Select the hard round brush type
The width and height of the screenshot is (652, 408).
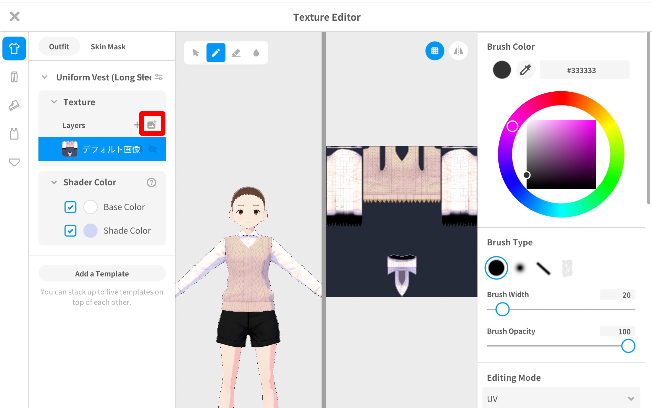click(496, 268)
